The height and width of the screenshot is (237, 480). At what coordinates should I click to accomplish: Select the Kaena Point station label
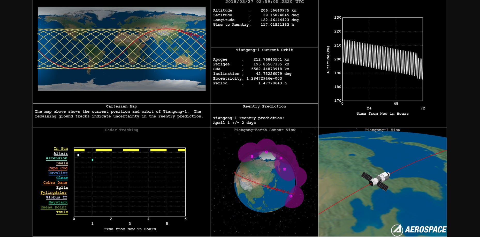54,207
